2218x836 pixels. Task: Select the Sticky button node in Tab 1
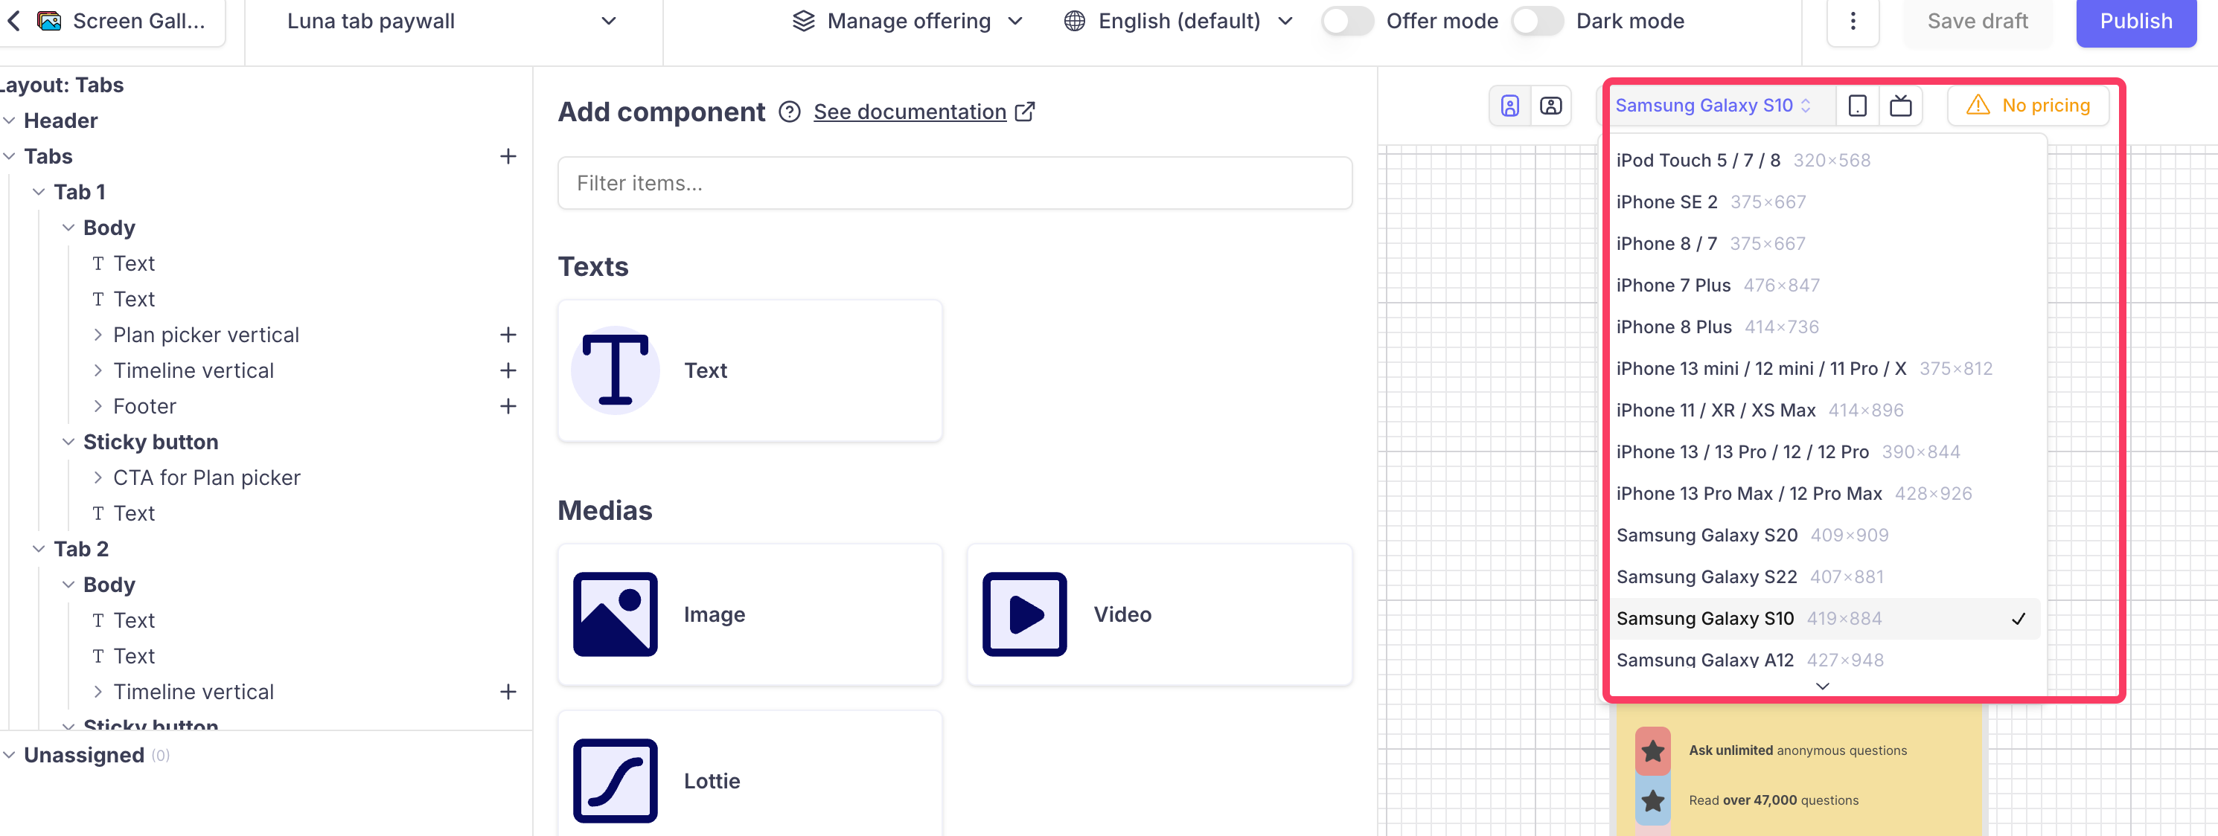click(x=150, y=442)
